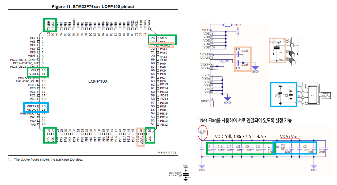Select capacitor label 'C16' in the decoupling row
The image size is (337, 185).
220,147
